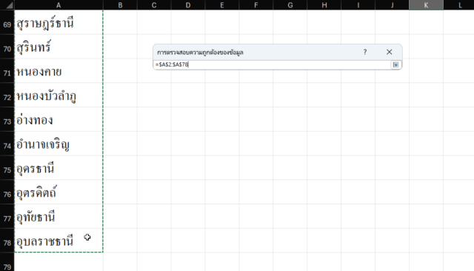Select row 77 header
Image resolution: width=474 pixels, height=271 pixels.
pos(7,216)
